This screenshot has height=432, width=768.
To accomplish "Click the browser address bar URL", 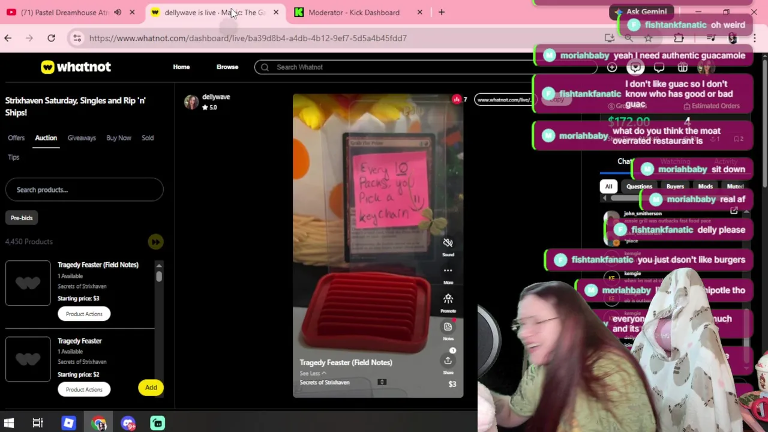I will tap(248, 38).
